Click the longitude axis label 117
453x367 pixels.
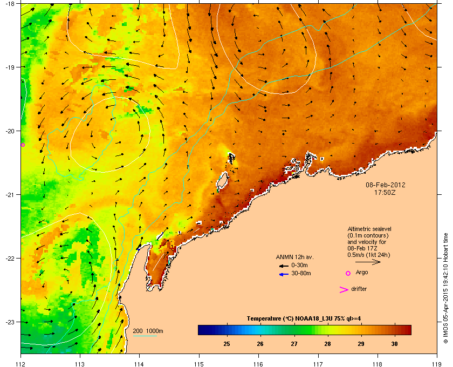[318, 364]
